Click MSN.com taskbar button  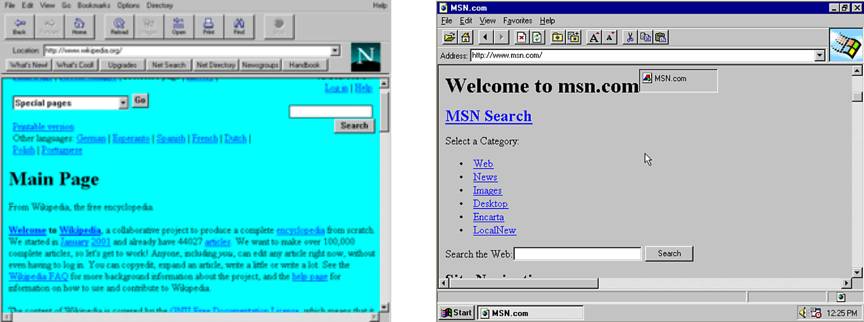(x=530, y=313)
